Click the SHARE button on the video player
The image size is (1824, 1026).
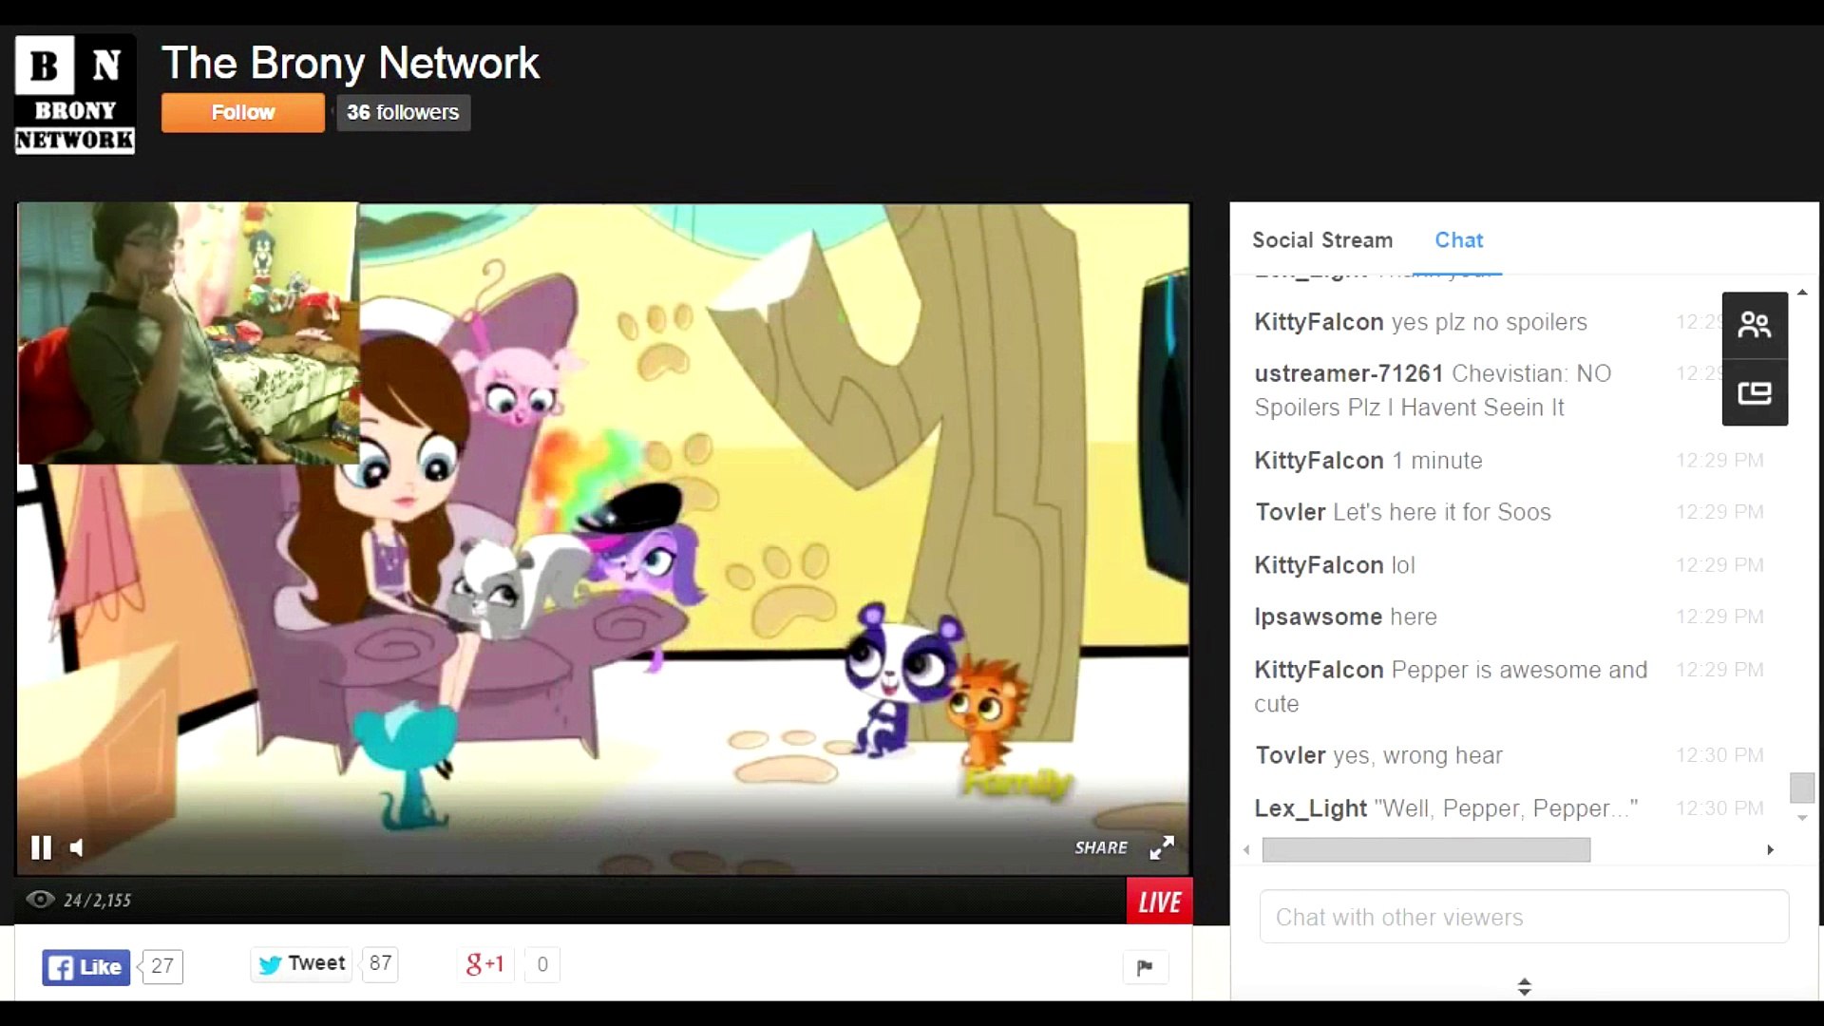point(1101,847)
